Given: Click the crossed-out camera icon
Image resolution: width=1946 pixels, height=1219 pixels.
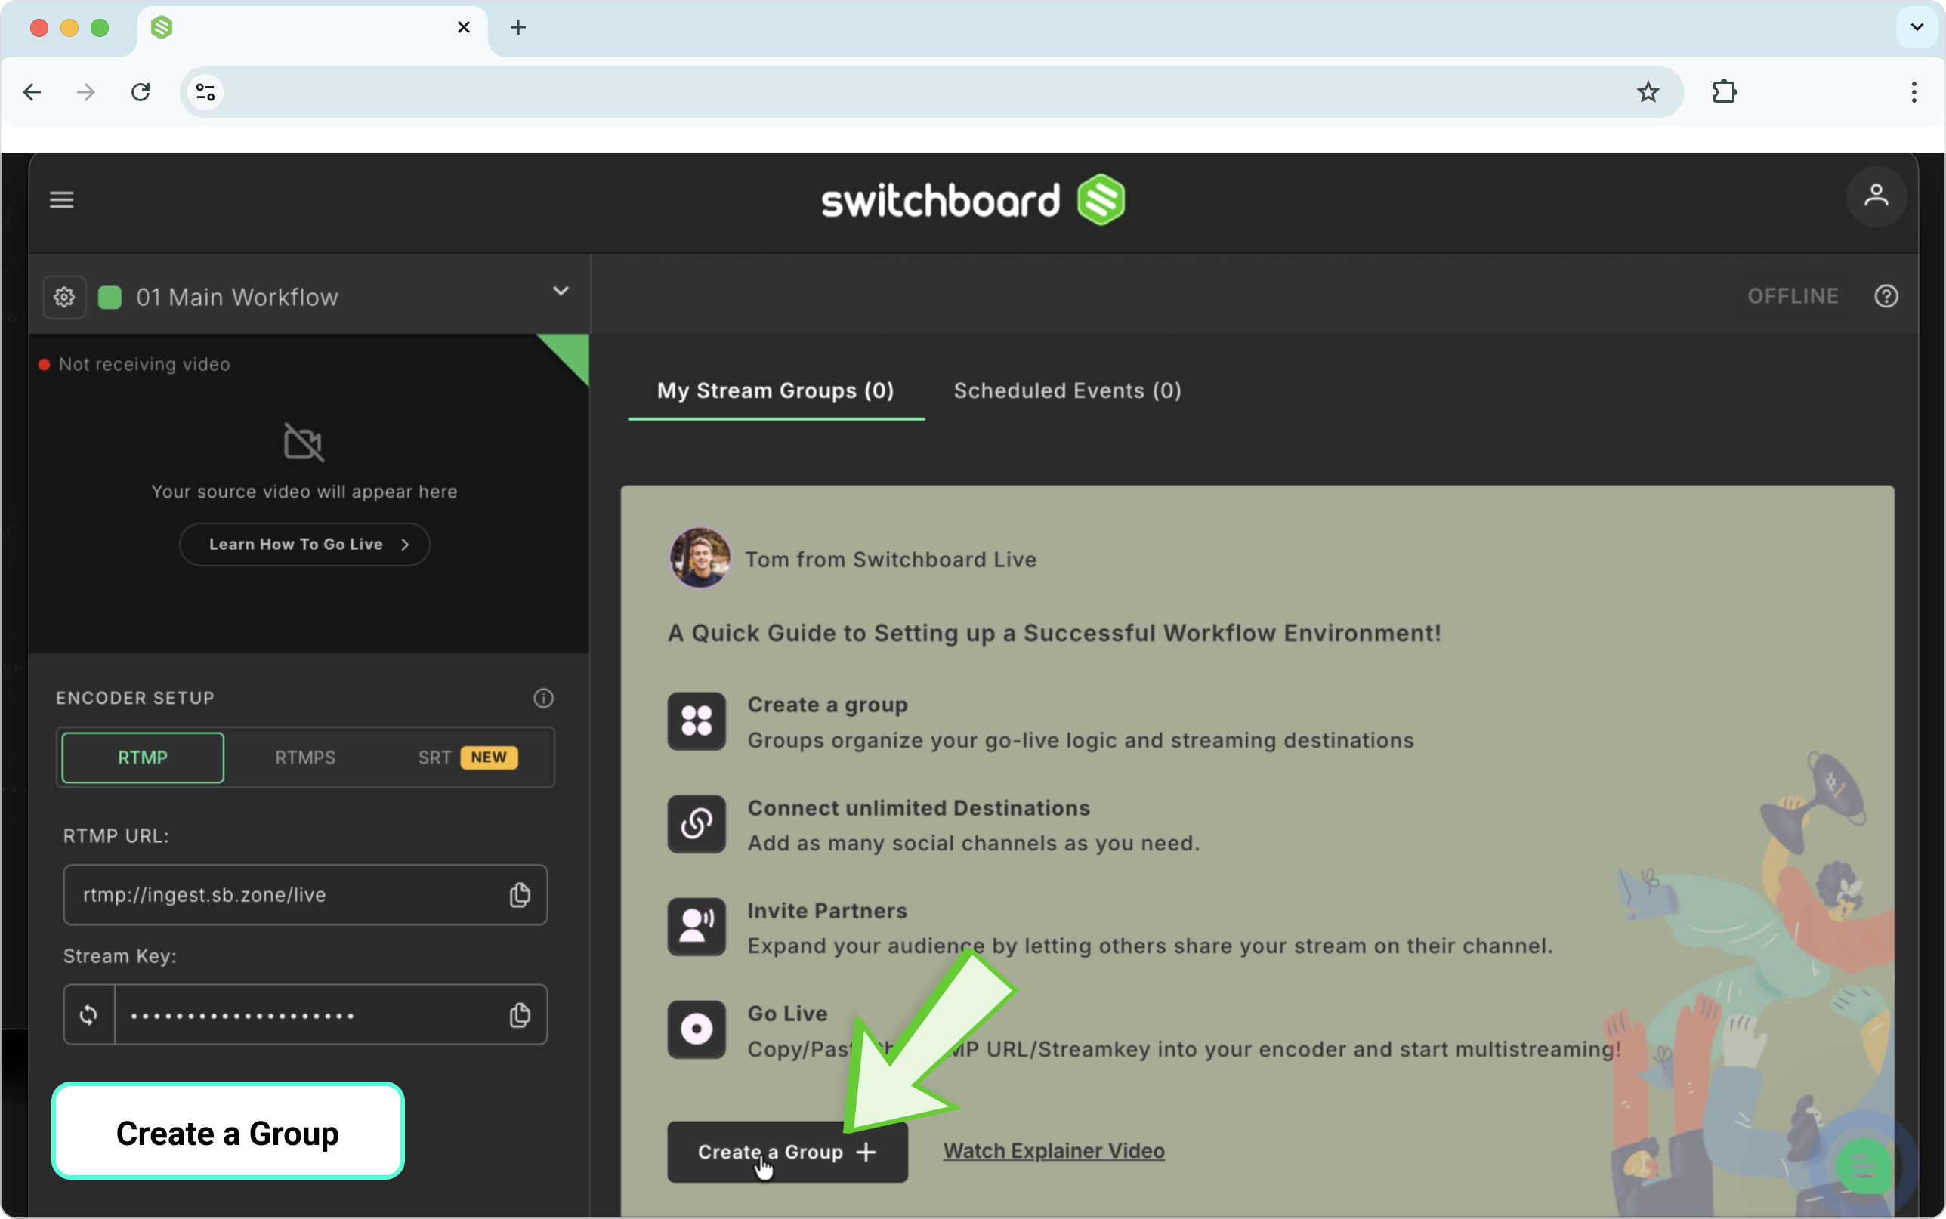Looking at the screenshot, I should point(304,442).
